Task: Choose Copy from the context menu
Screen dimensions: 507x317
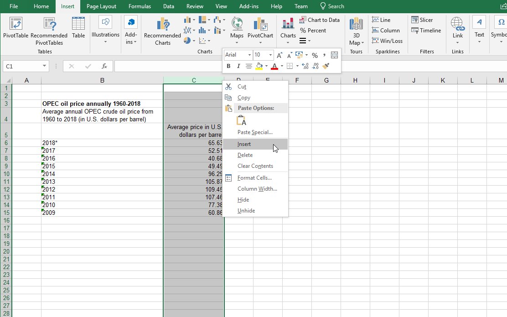Action: coord(255,97)
